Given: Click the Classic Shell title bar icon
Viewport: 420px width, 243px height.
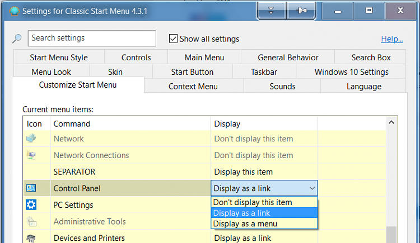Looking at the screenshot, I should coord(14,11).
